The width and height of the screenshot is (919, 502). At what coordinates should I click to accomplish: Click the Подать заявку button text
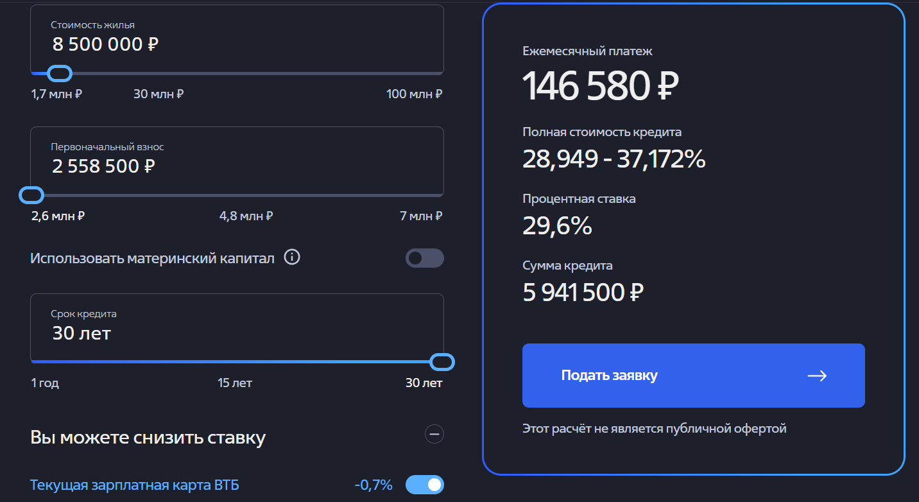click(x=609, y=376)
